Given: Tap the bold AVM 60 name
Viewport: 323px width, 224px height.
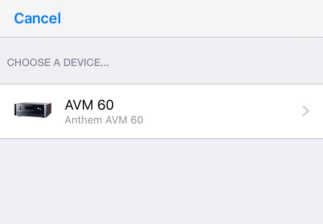Looking at the screenshot, I should (x=89, y=105).
